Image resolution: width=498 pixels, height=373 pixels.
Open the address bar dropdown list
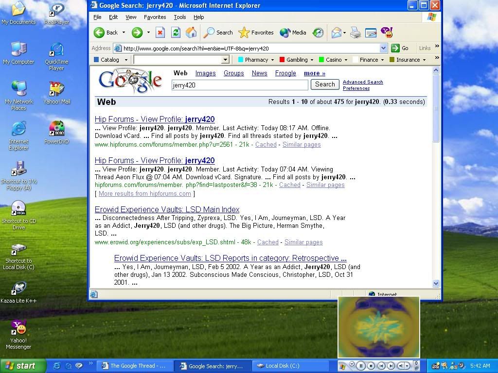[x=383, y=48]
